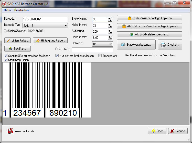The image size is (192, 143).
Task: Click into the Überschrift text field
Action: pyautogui.click(x=92, y=50)
